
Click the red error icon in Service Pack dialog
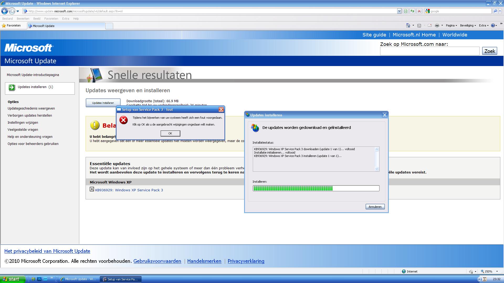pos(123,120)
